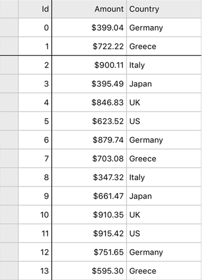Select the $703.08 amount cell

(89, 159)
